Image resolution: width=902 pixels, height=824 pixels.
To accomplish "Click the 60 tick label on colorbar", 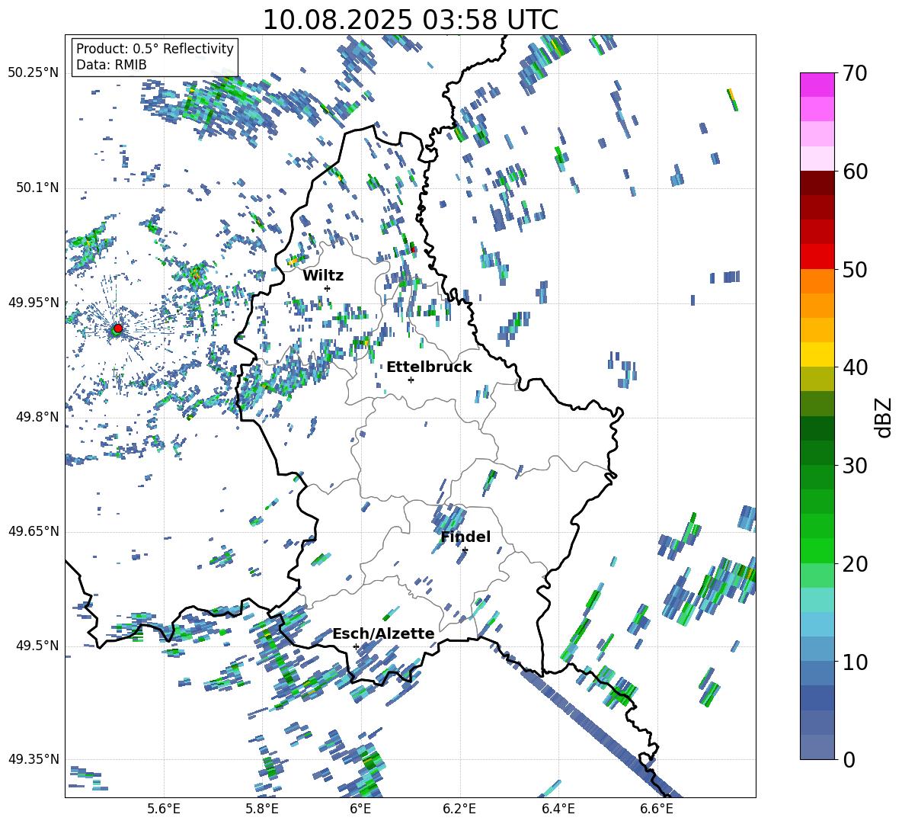I will [855, 172].
